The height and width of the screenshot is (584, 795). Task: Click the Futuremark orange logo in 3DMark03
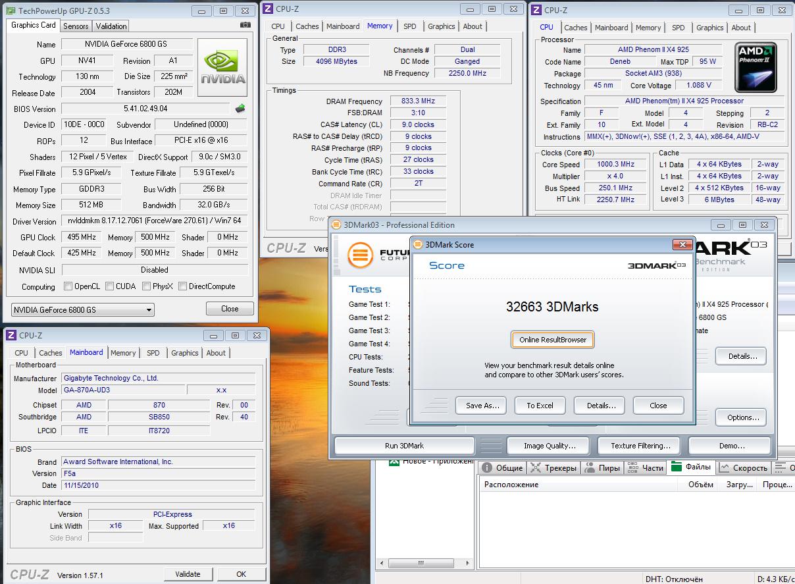[360, 255]
